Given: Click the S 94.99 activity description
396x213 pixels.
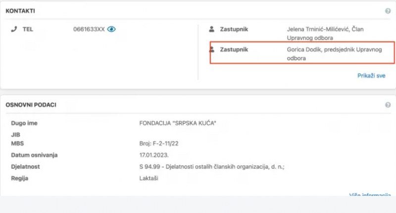Looking at the screenshot, I should [x=212, y=167].
